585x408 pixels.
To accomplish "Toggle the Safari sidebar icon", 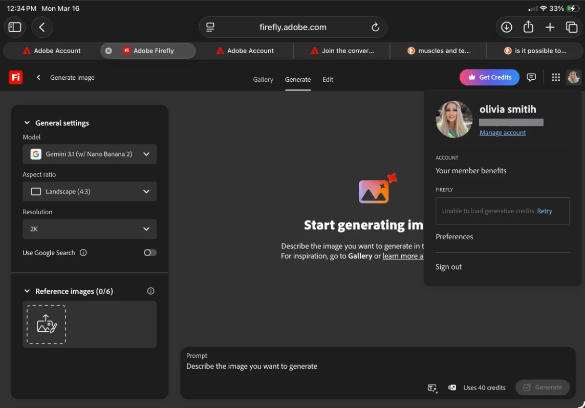I will point(15,27).
